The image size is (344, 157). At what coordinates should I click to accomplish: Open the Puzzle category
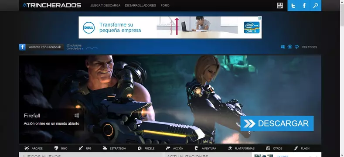[x=146, y=148]
